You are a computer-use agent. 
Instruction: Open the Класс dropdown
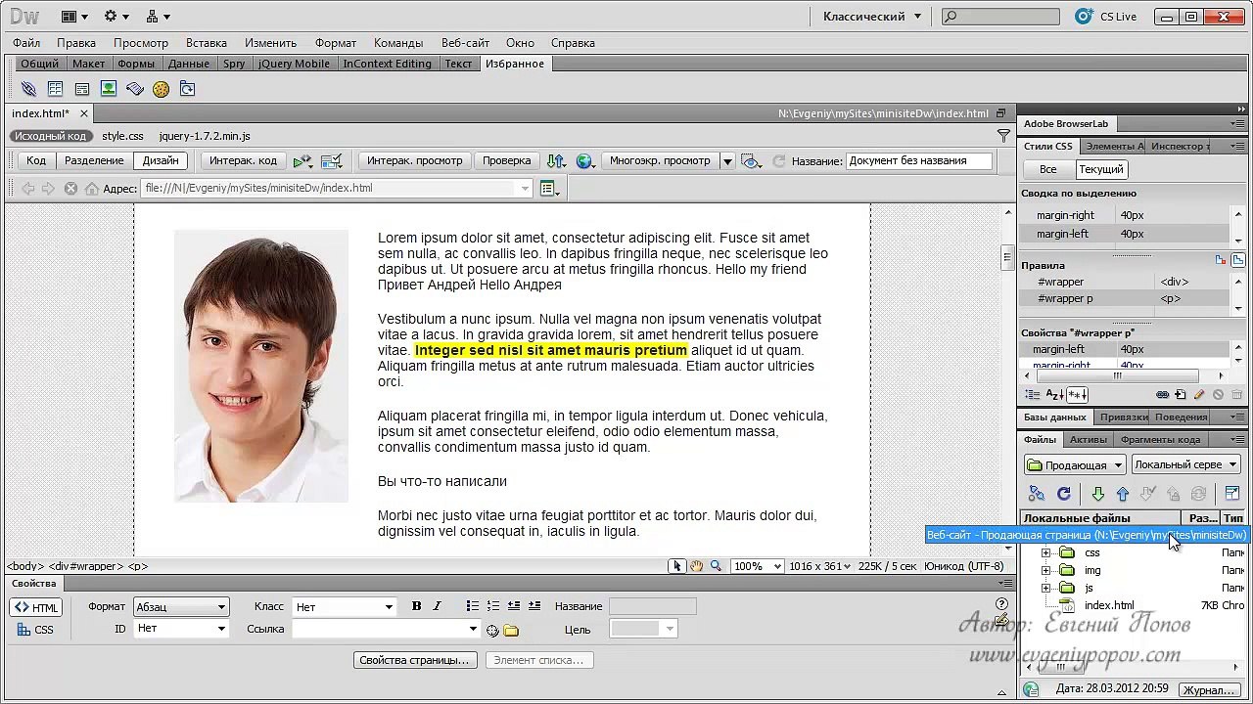[345, 607]
